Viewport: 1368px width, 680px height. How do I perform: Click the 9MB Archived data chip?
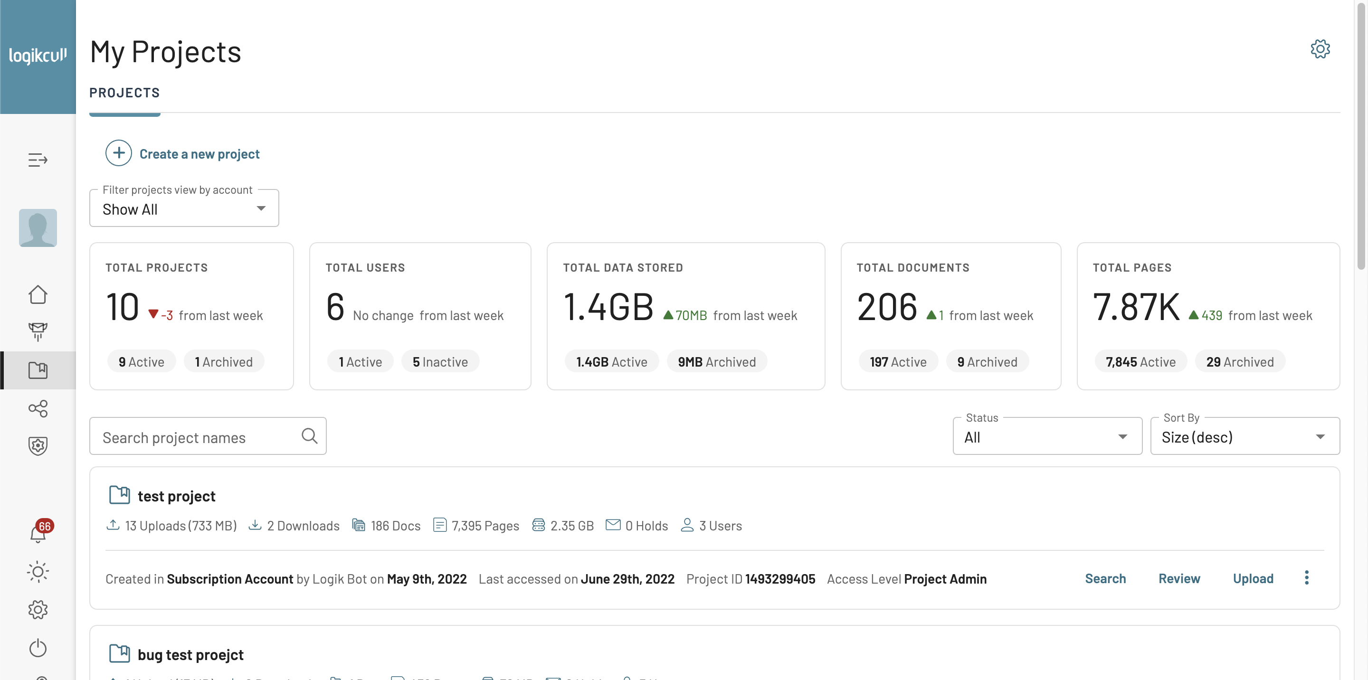click(717, 361)
